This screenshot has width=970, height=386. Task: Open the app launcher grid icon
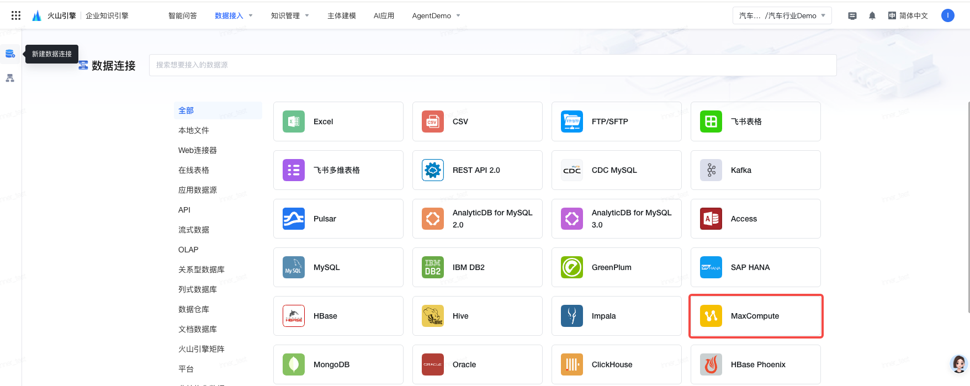16,15
